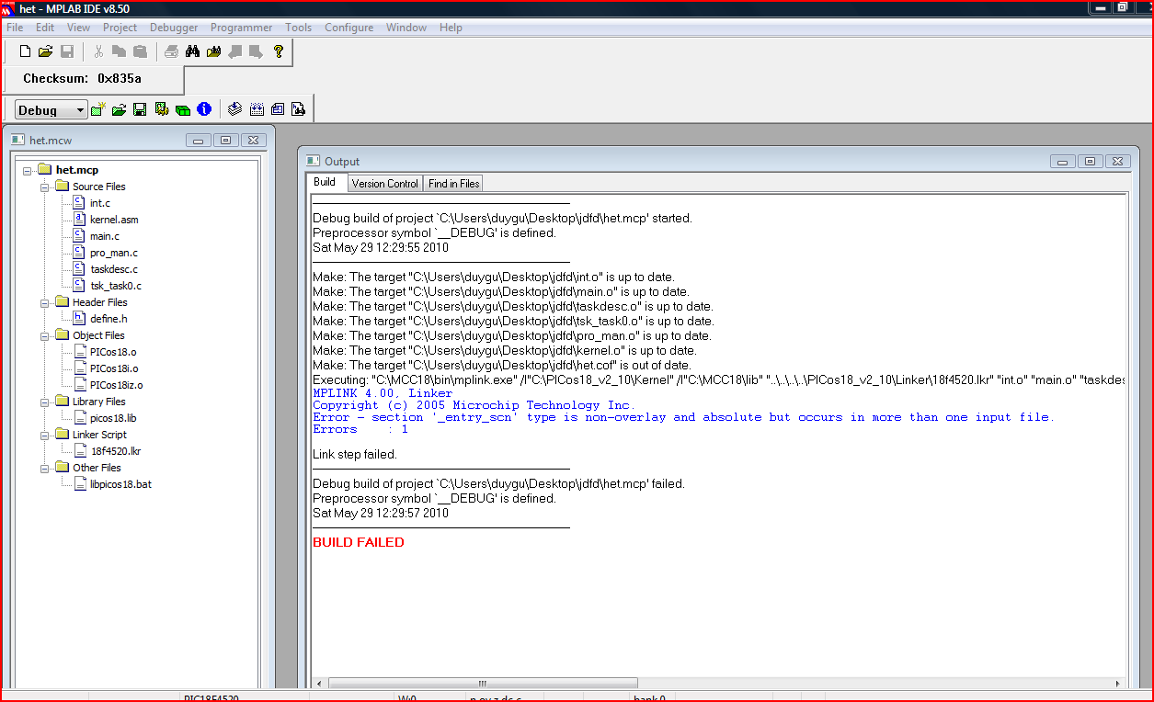Select PICos18.o under Object Files

113,352
